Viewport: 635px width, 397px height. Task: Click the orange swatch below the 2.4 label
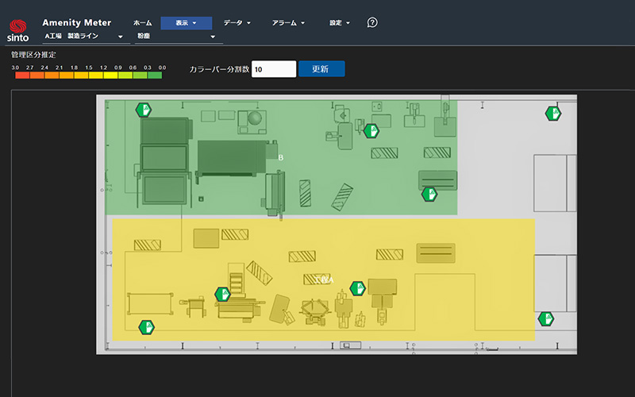[52, 75]
